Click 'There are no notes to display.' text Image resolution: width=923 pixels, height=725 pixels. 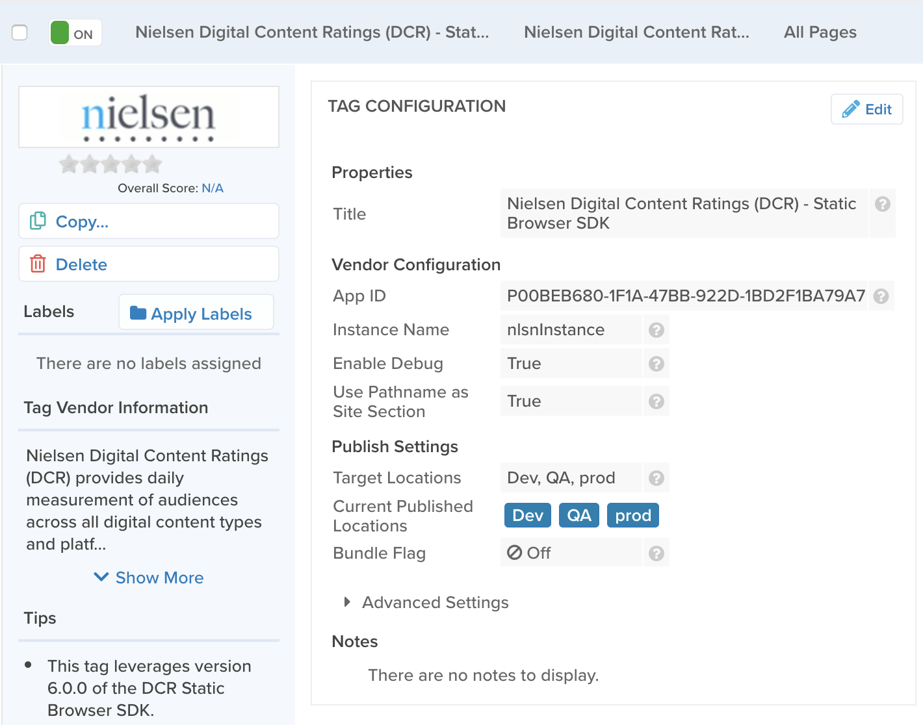(484, 675)
